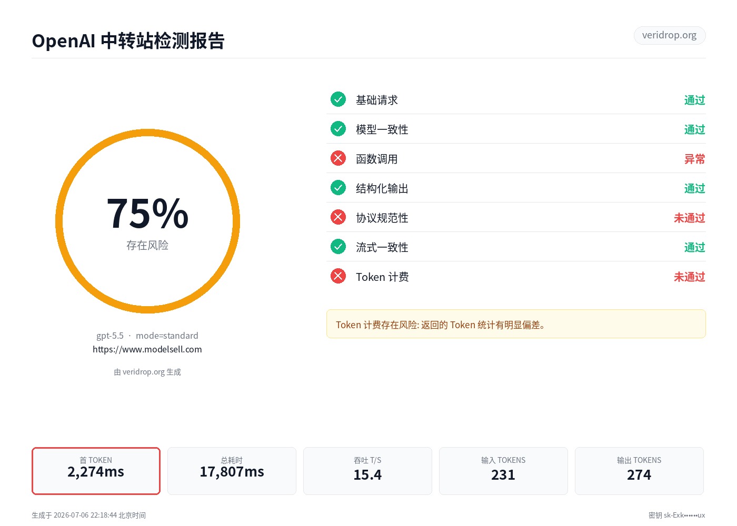Select the 输入 TOKENS 231 card
737x526 pixels.
[503, 471]
